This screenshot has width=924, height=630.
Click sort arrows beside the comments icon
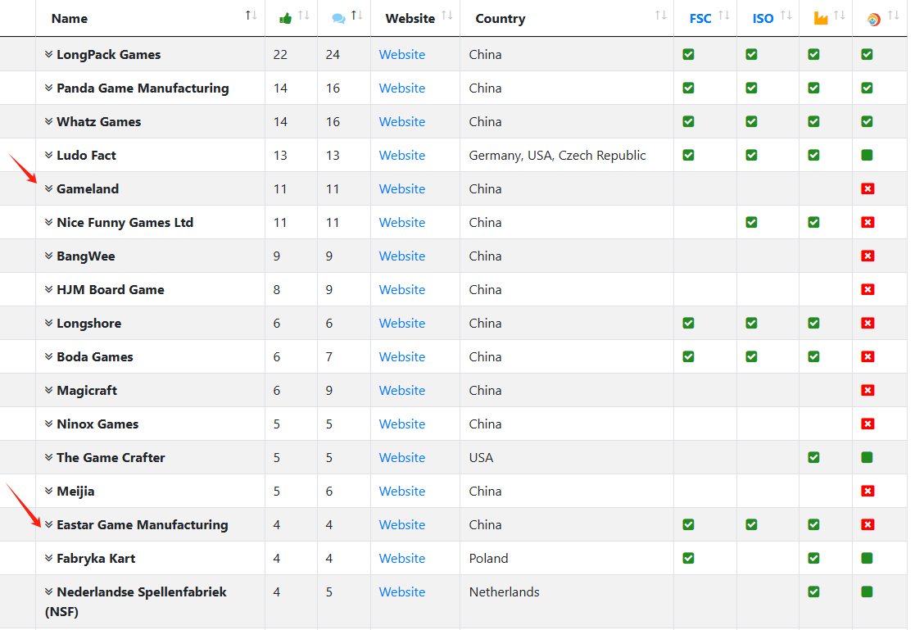[x=356, y=16]
